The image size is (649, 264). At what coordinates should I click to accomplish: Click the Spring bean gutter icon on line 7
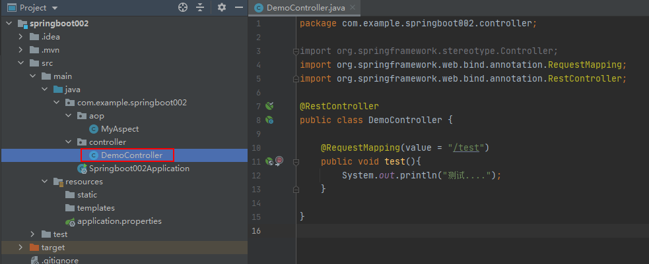tap(269, 106)
